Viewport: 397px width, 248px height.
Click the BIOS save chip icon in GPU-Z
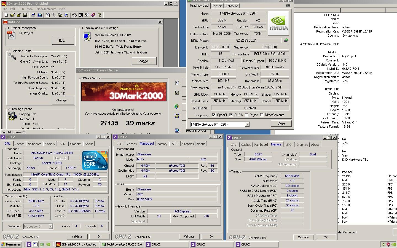tap(286, 40)
